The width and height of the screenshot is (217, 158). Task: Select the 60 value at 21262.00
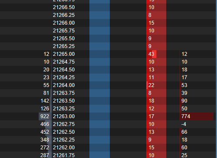(x=184, y=148)
